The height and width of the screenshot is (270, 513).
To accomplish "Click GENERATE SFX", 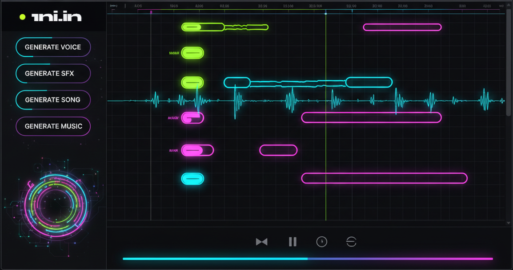I will pos(53,74).
